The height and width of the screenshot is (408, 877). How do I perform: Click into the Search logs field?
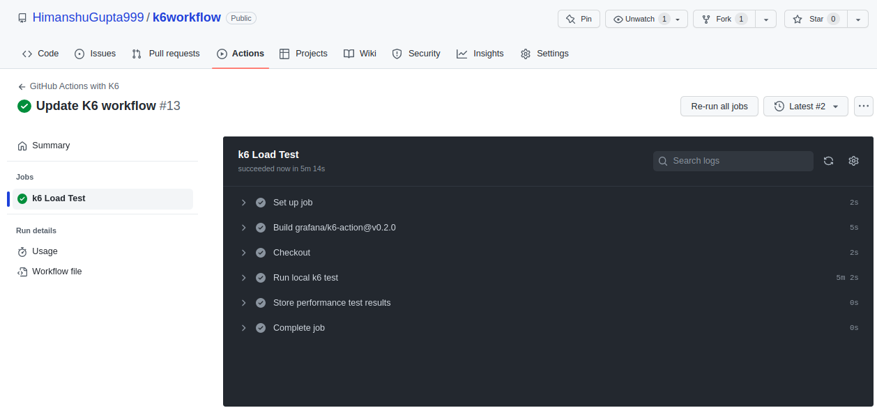pyautogui.click(x=733, y=161)
